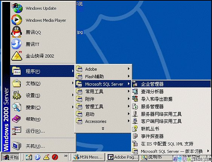Click the 腾讯TT quick launch icon in taskbar
This screenshot has width=212, height=162.
(38, 157)
